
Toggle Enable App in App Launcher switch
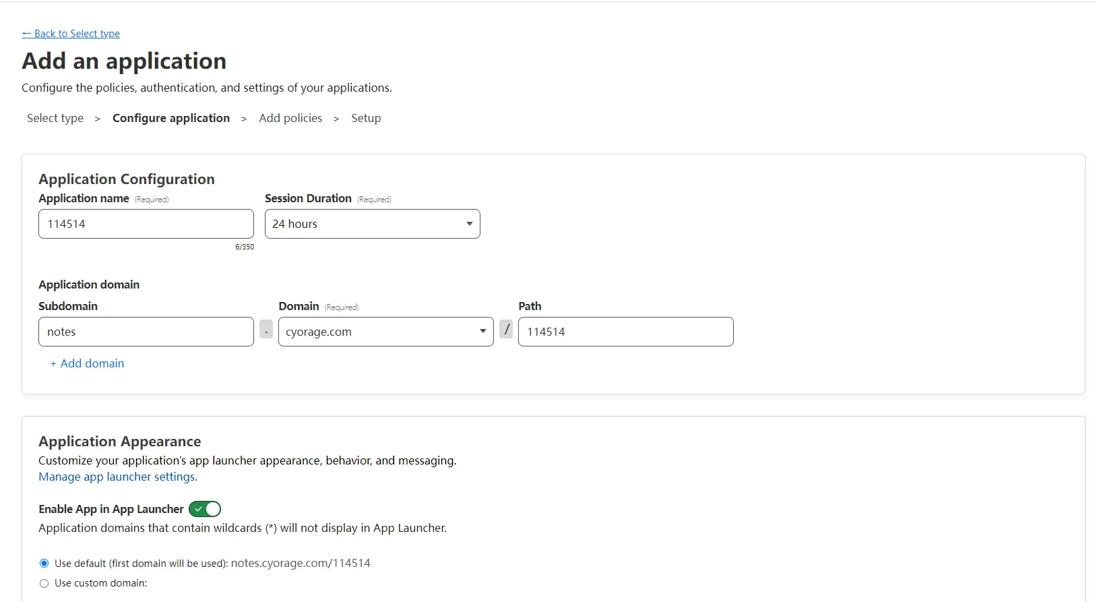click(x=205, y=509)
